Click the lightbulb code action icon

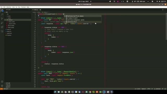click(x=39, y=16)
